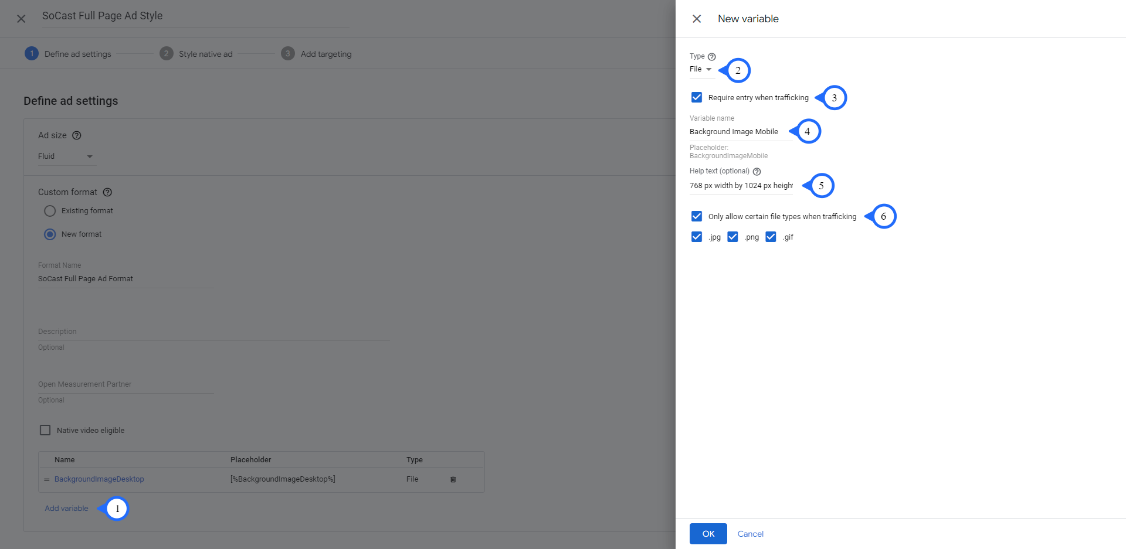Close the SoCast Full Page Ad Style editor
The height and width of the screenshot is (549, 1126).
[x=21, y=19]
